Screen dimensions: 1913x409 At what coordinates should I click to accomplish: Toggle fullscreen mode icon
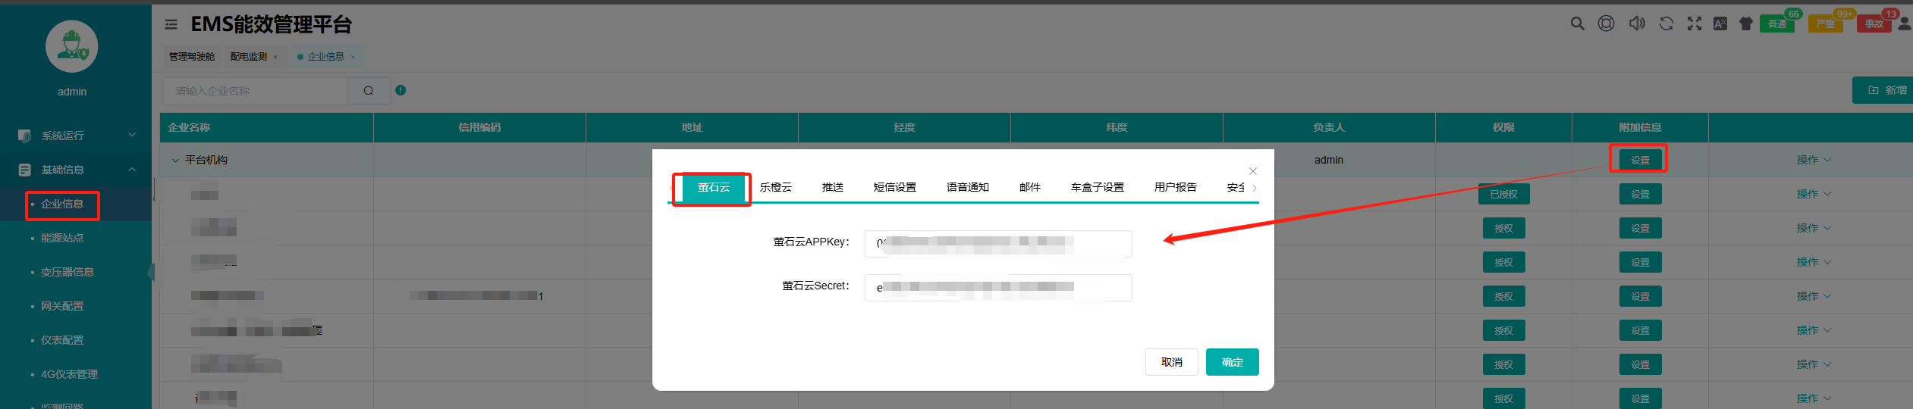coord(1694,23)
